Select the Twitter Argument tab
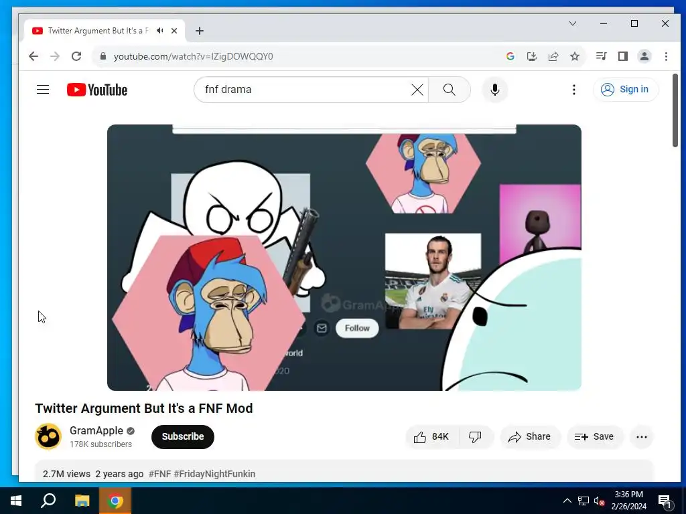Viewport: 686px width, 514px height. point(104,31)
